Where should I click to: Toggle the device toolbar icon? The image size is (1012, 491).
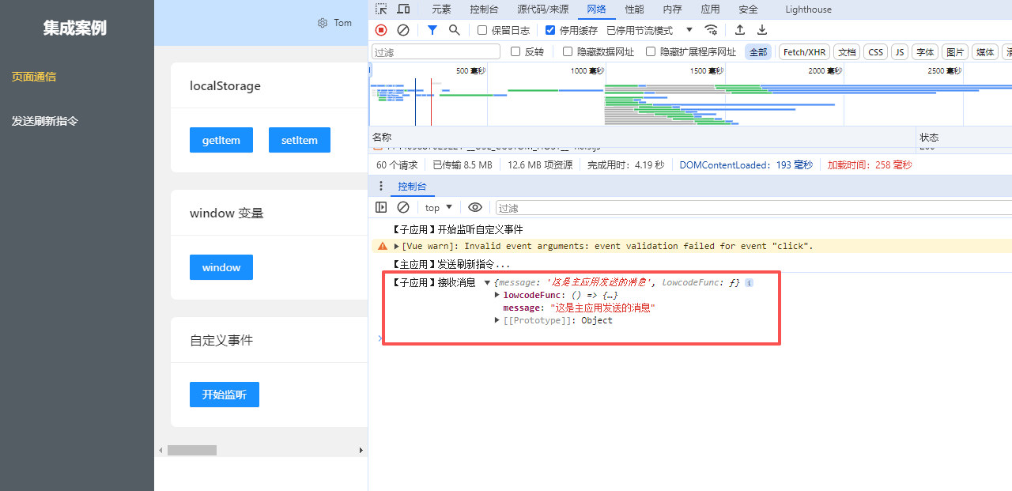point(403,9)
